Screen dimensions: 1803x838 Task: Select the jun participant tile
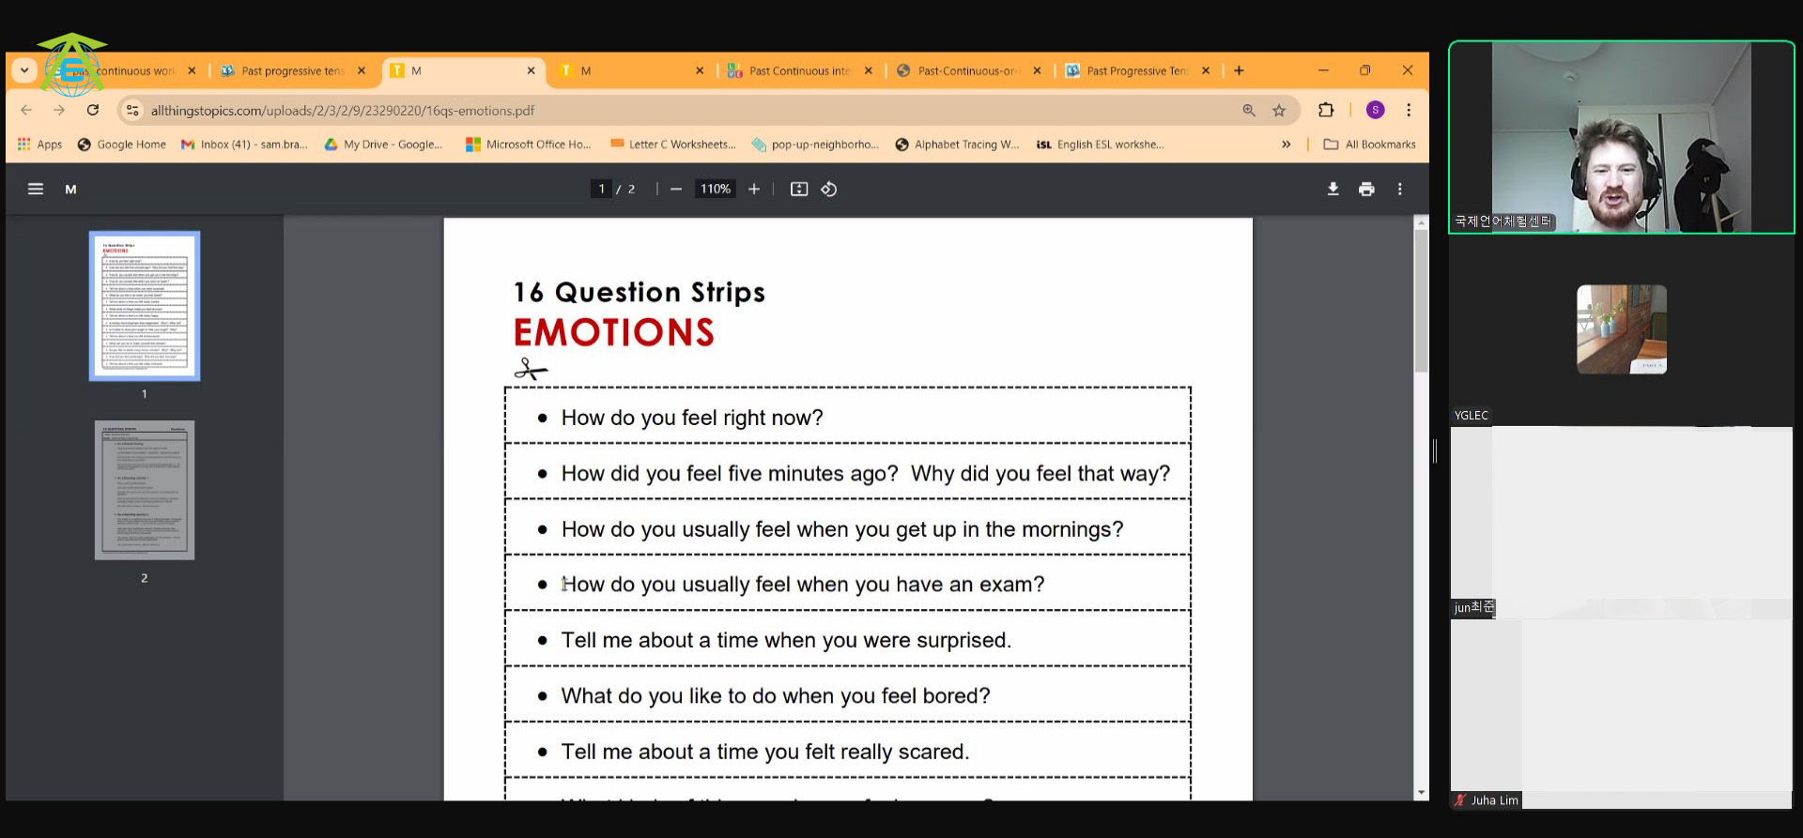click(1621, 523)
